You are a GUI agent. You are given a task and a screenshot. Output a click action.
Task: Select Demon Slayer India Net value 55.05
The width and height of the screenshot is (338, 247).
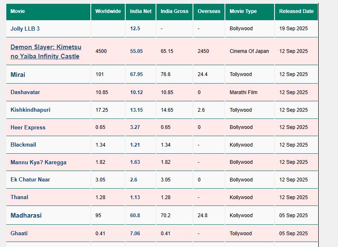coord(137,51)
